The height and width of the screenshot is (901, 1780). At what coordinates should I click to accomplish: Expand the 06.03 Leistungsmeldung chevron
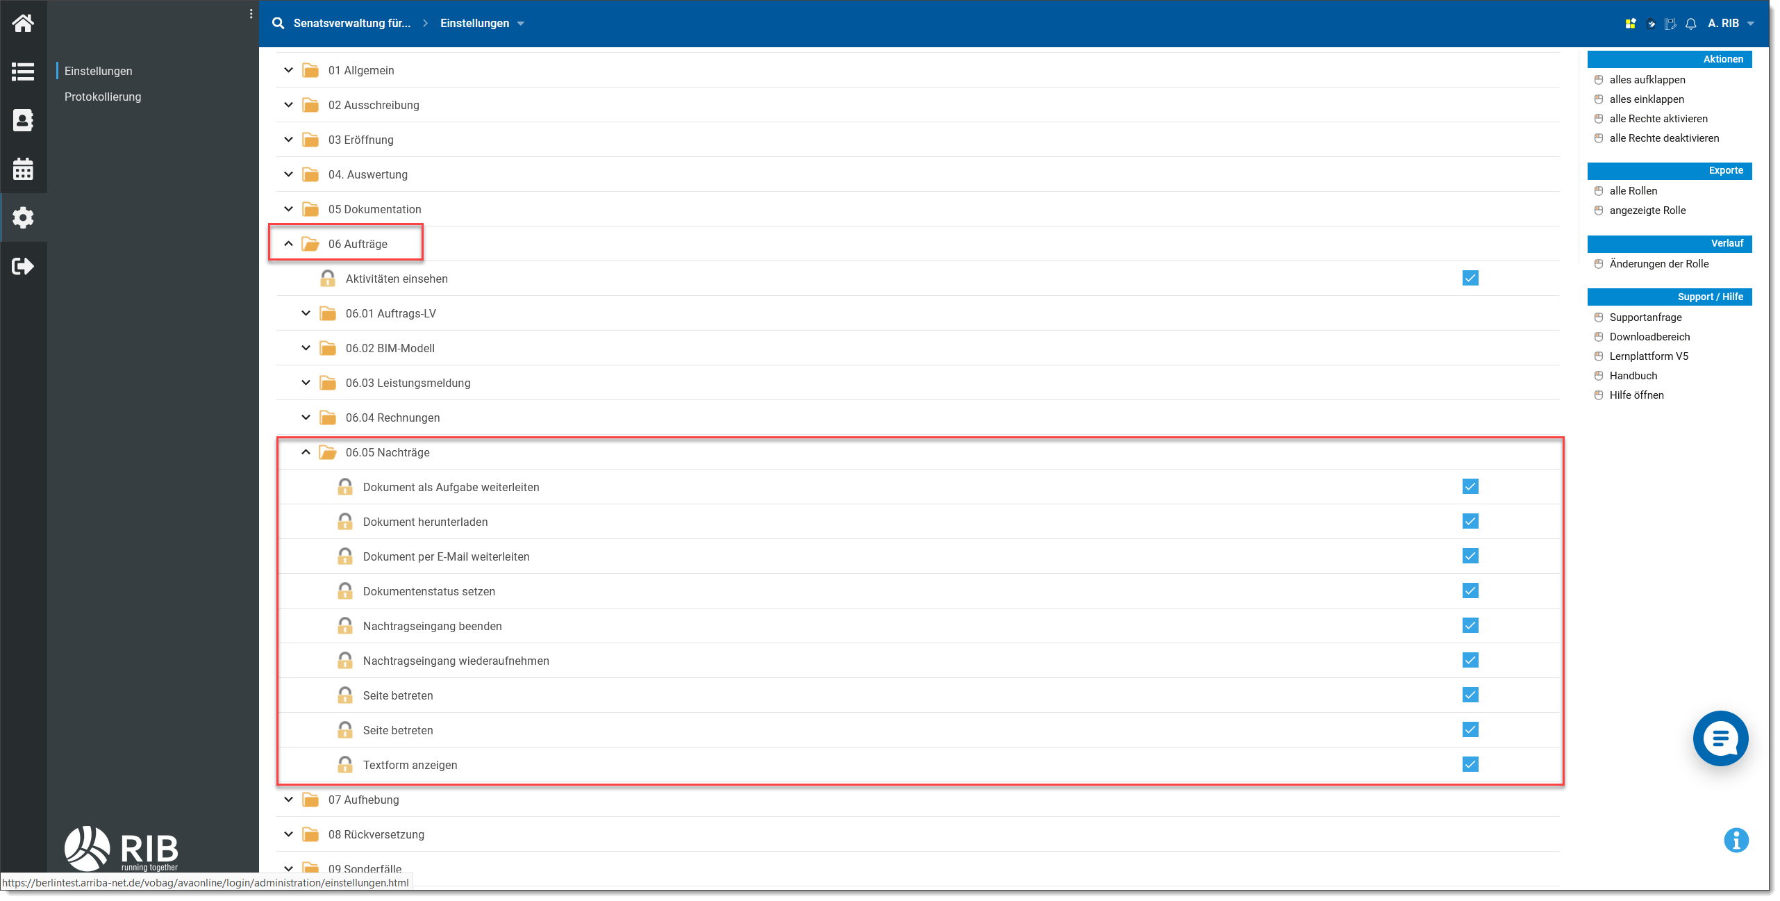[306, 383]
